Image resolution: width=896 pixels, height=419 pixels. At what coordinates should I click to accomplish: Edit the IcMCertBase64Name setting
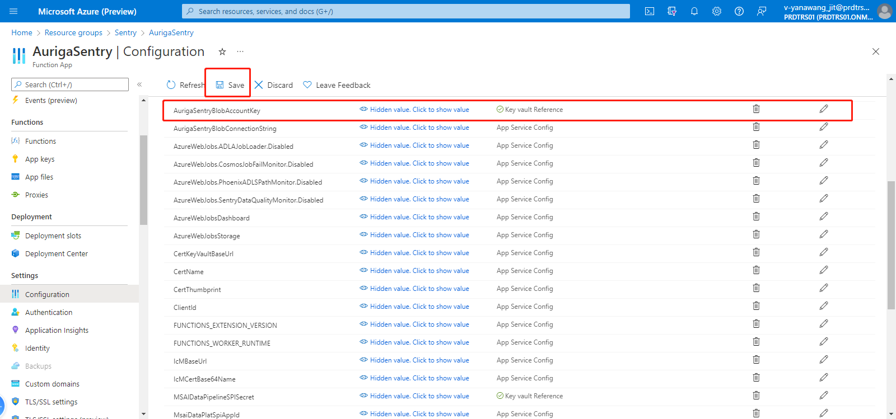click(x=824, y=378)
